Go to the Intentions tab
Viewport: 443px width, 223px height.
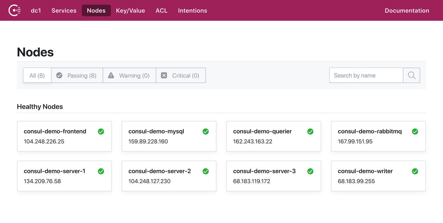(192, 10)
